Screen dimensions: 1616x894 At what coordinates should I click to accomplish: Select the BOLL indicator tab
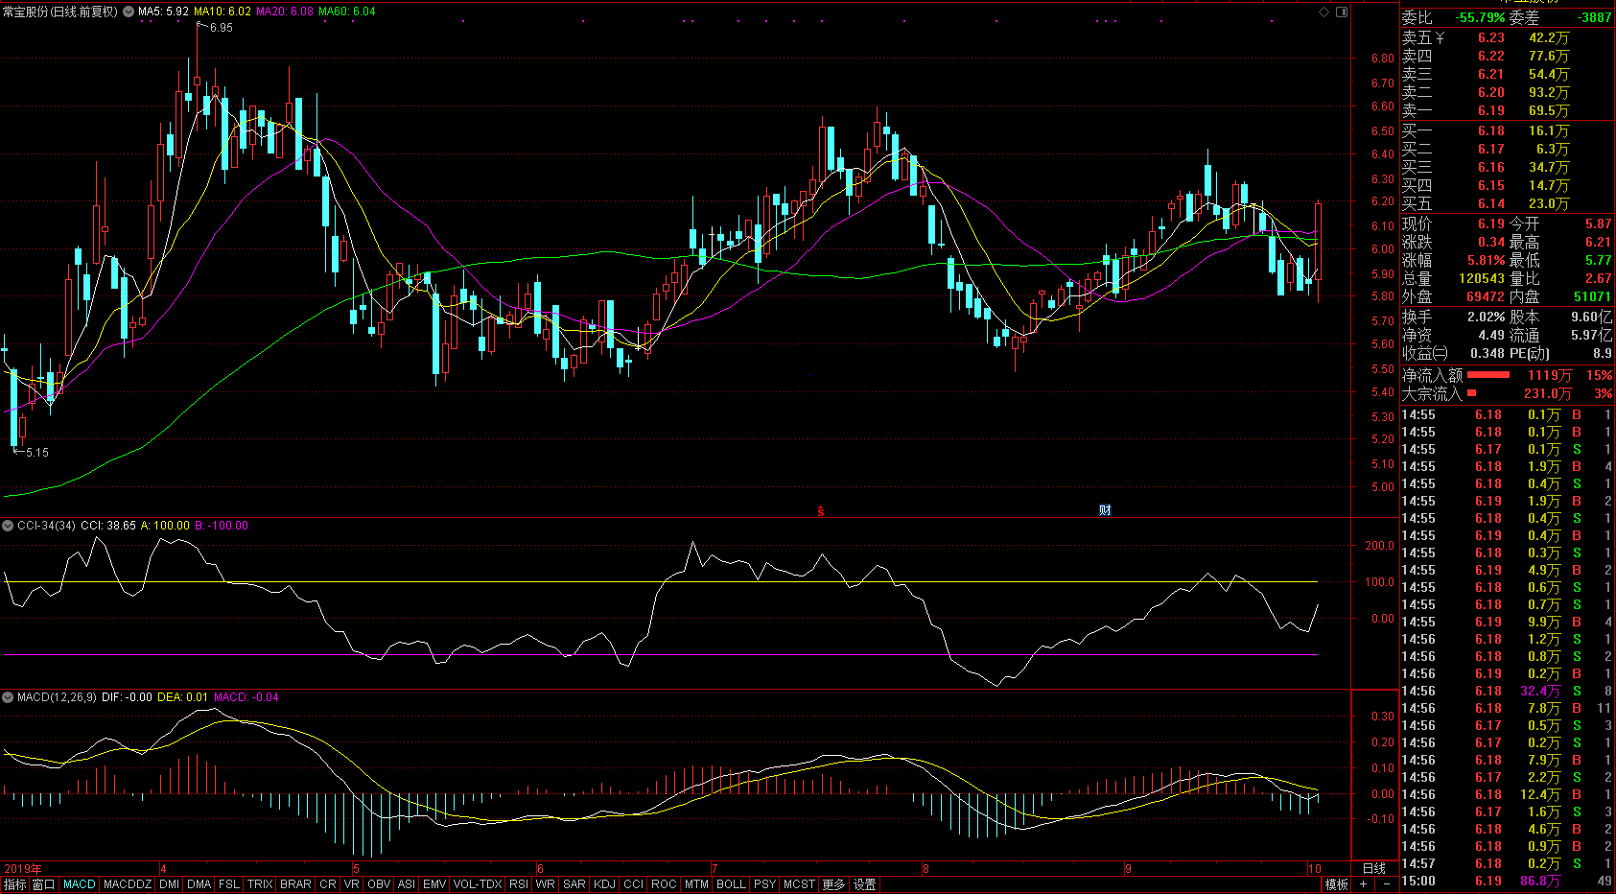click(731, 884)
